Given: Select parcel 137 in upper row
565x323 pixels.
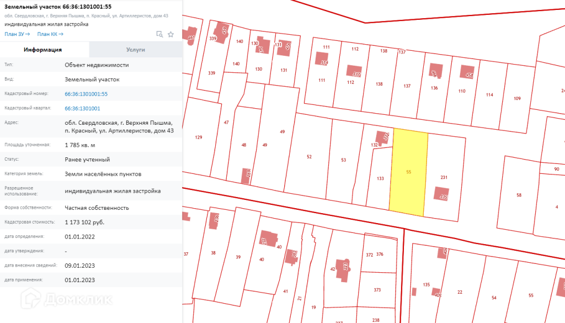Looking at the screenshot, I should pyautogui.click(x=407, y=86).
